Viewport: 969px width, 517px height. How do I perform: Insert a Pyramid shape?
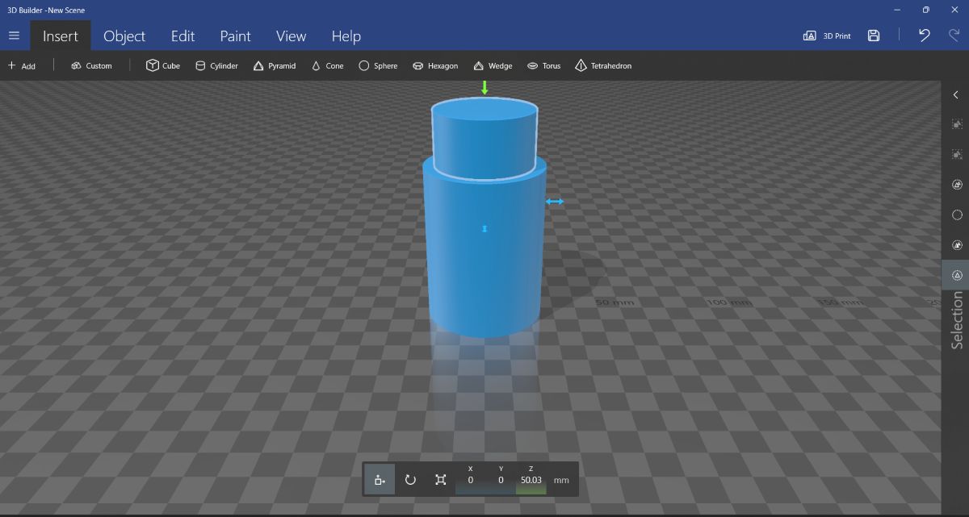(x=274, y=65)
